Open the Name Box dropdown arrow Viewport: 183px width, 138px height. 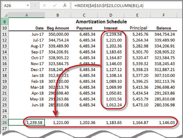click(x=27, y=5)
